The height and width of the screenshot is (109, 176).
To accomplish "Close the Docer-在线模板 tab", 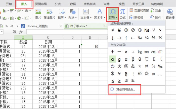I will (x=61, y=26).
